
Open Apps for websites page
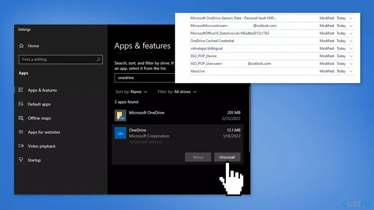(x=44, y=132)
